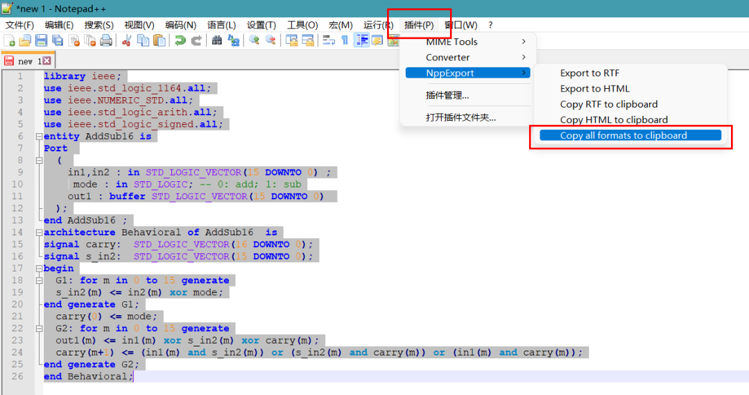
Task: Copy selection using the toolbar copy icon
Action: (x=143, y=41)
